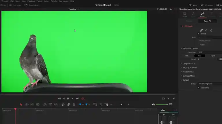The height and width of the screenshot is (124, 222).
Task: Click the DIM audio button
Action: (171, 104)
